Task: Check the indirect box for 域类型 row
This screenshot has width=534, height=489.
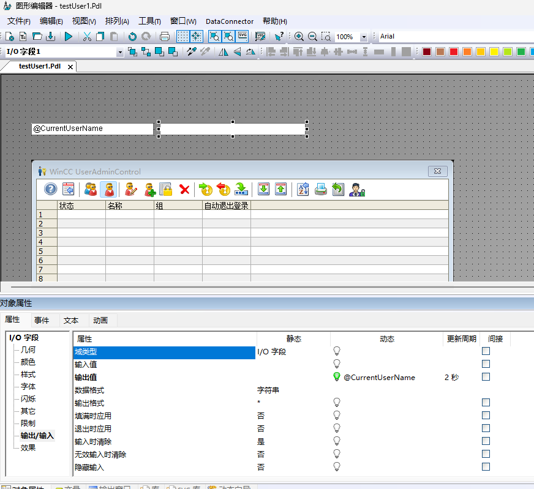Action: 486,351
